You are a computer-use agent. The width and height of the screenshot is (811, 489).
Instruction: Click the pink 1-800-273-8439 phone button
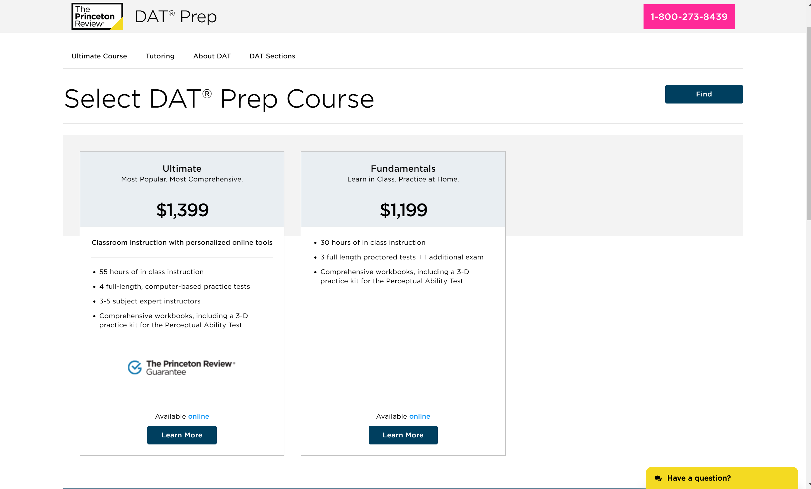pyautogui.click(x=689, y=17)
